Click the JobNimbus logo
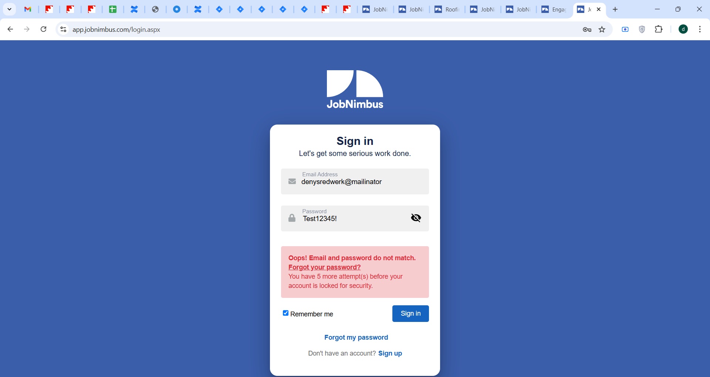Image resolution: width=710 pixels, height=377 pixels. [x=355, y=89]
